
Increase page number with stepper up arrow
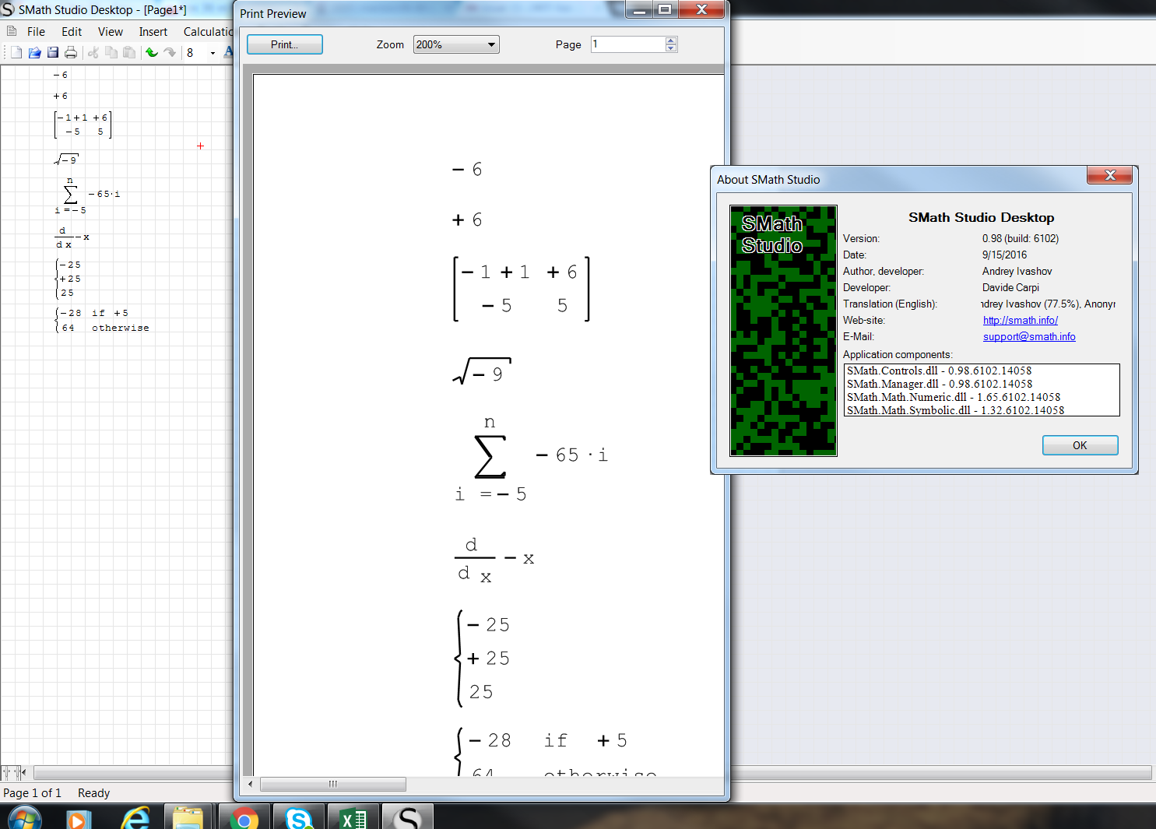point(671,40)
